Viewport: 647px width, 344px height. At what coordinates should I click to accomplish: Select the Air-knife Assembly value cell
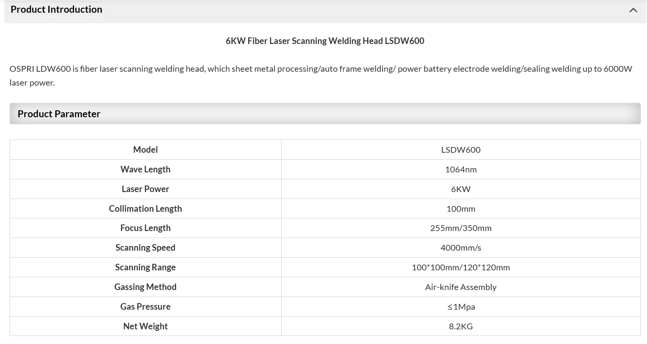coord(460,287)
